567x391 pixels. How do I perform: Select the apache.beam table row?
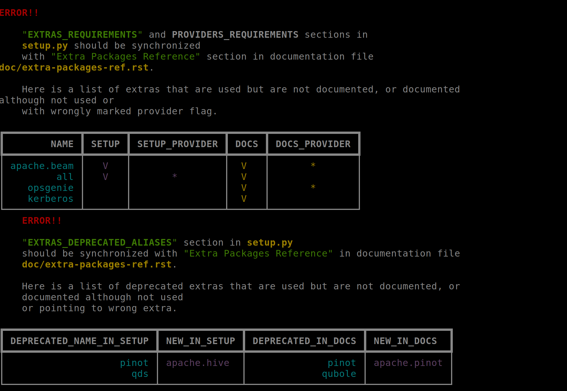[42, 166]
